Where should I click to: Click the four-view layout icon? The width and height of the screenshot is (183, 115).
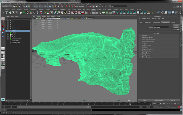click(3, 52)
